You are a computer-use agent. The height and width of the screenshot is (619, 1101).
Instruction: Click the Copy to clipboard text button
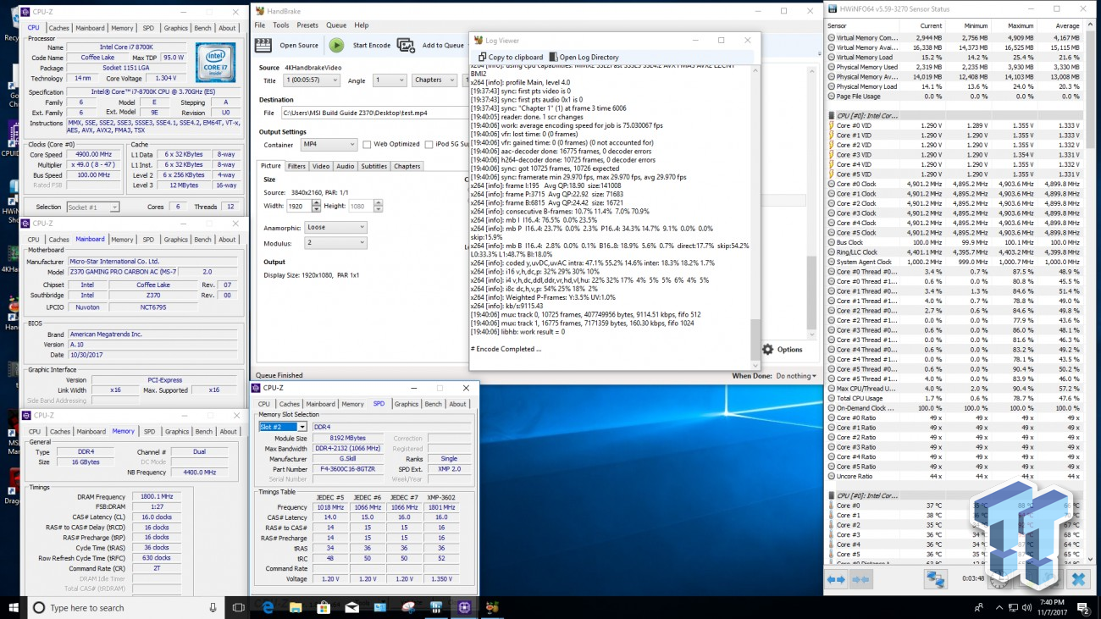click(x=516, y=58)
